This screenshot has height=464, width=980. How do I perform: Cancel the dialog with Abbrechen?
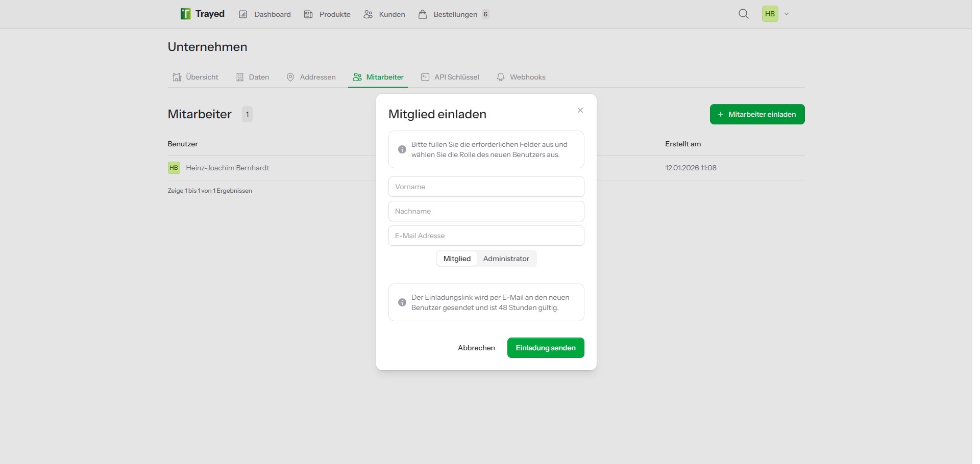476,348
